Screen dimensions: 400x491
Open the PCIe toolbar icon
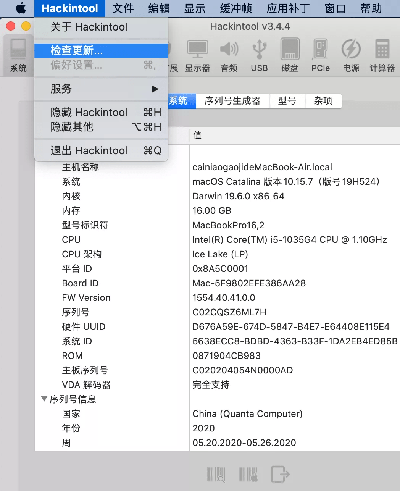[320, 55]
